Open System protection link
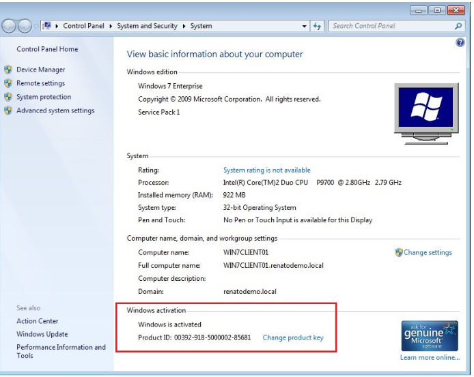The image size is (474, 377). coord(44,97)
